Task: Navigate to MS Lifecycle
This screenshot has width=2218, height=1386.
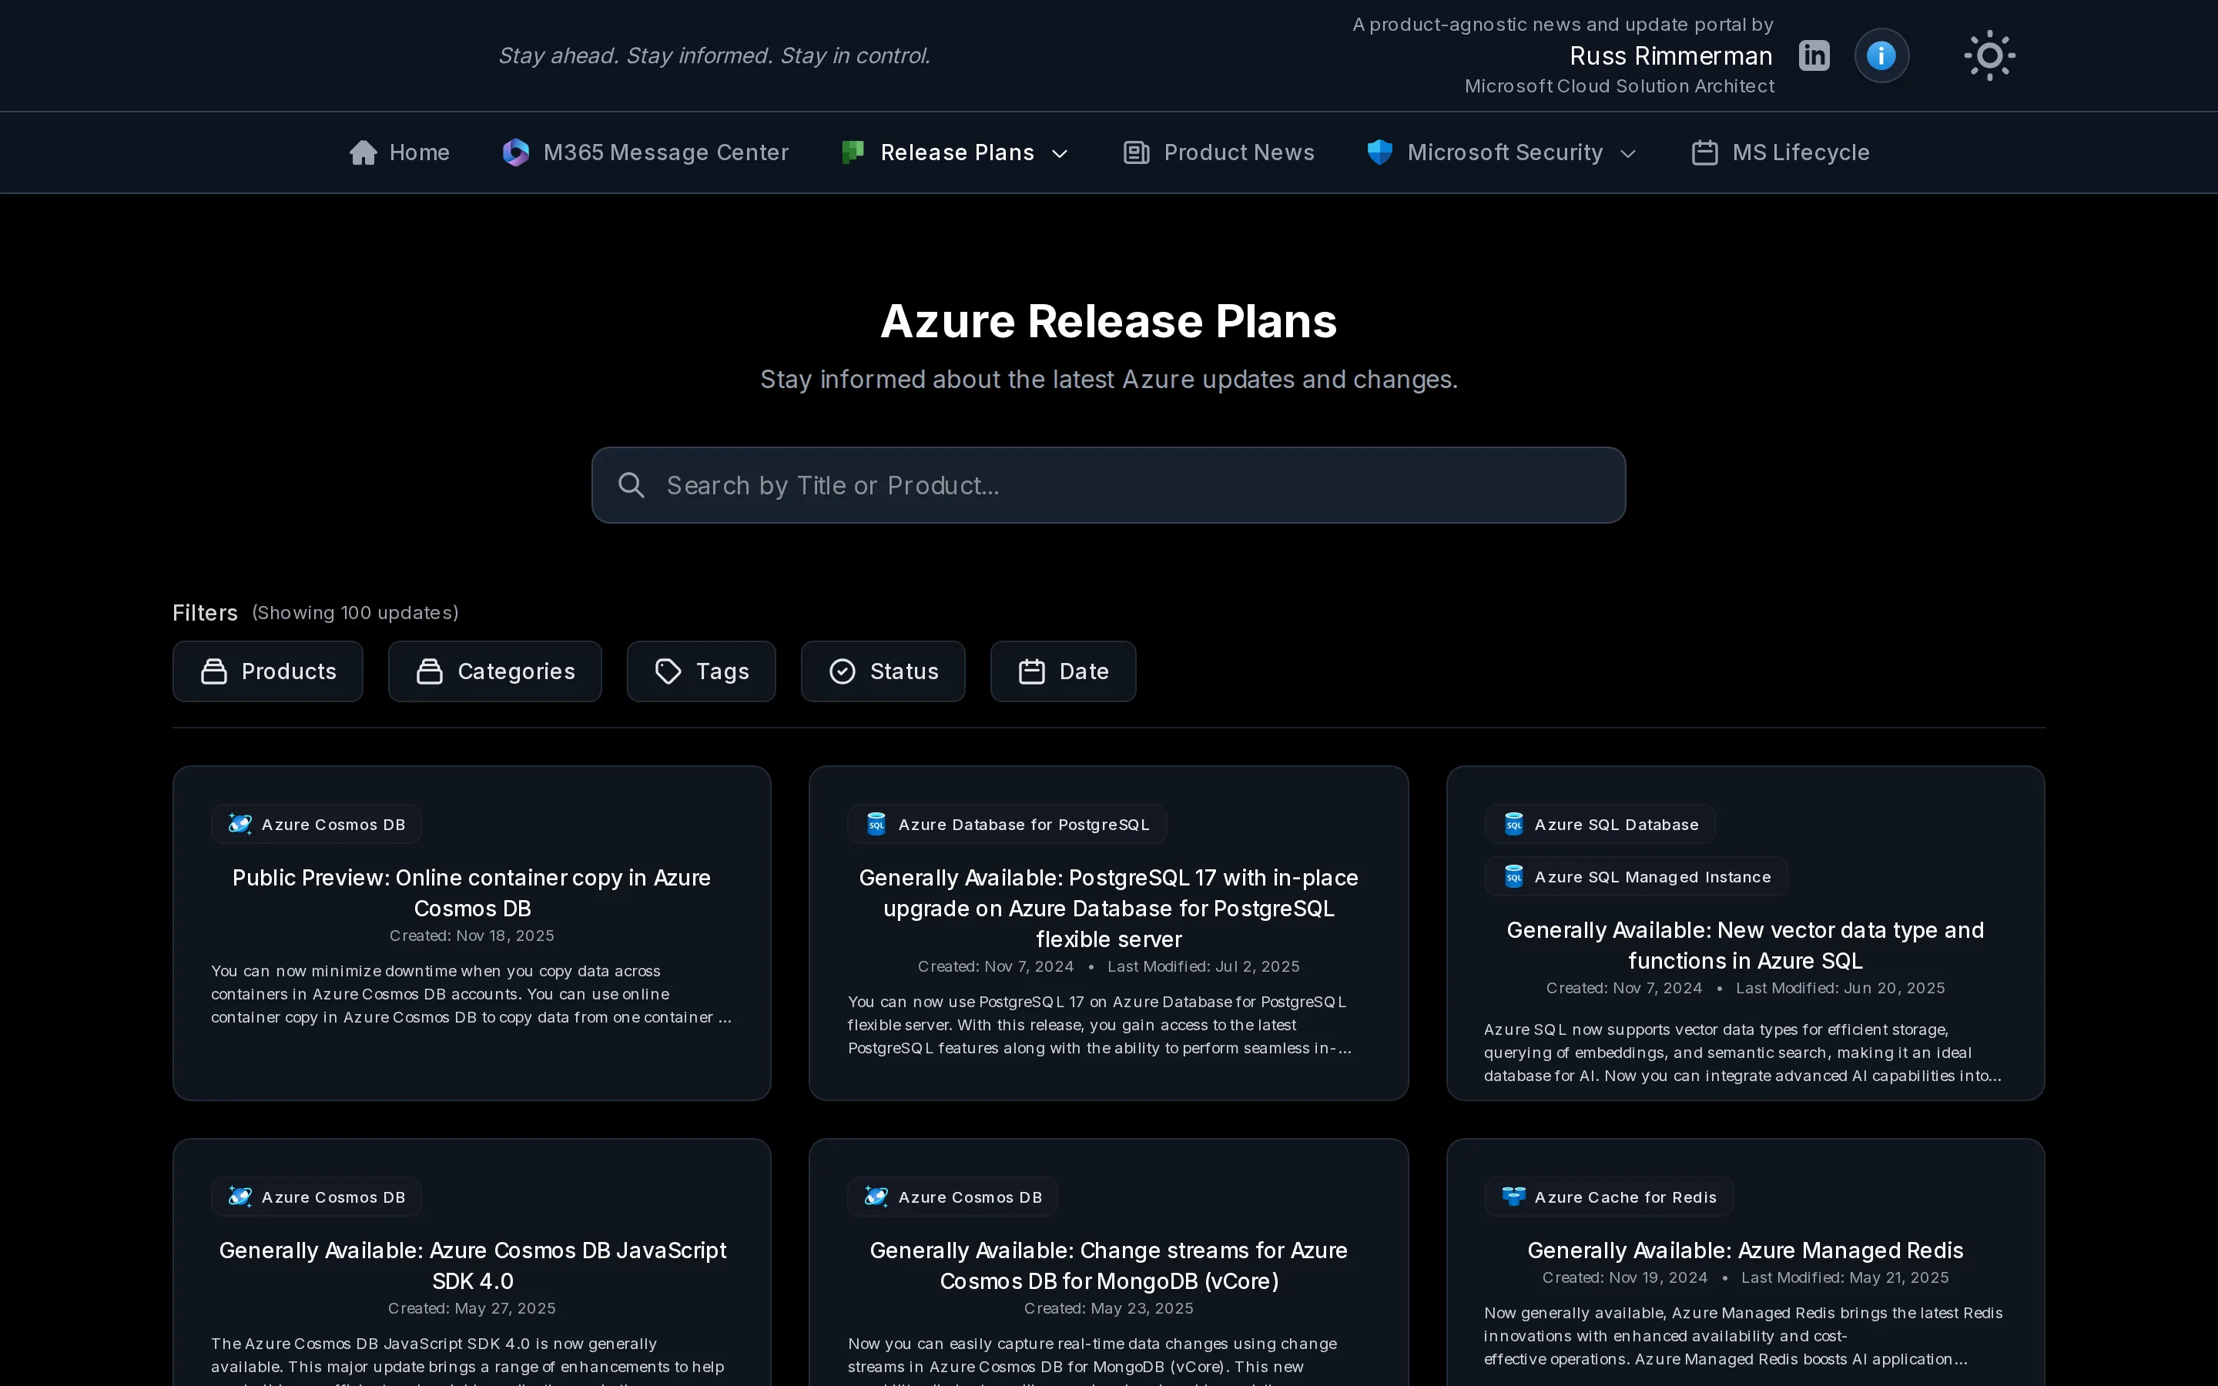Action: click(x=1780, y=152)
